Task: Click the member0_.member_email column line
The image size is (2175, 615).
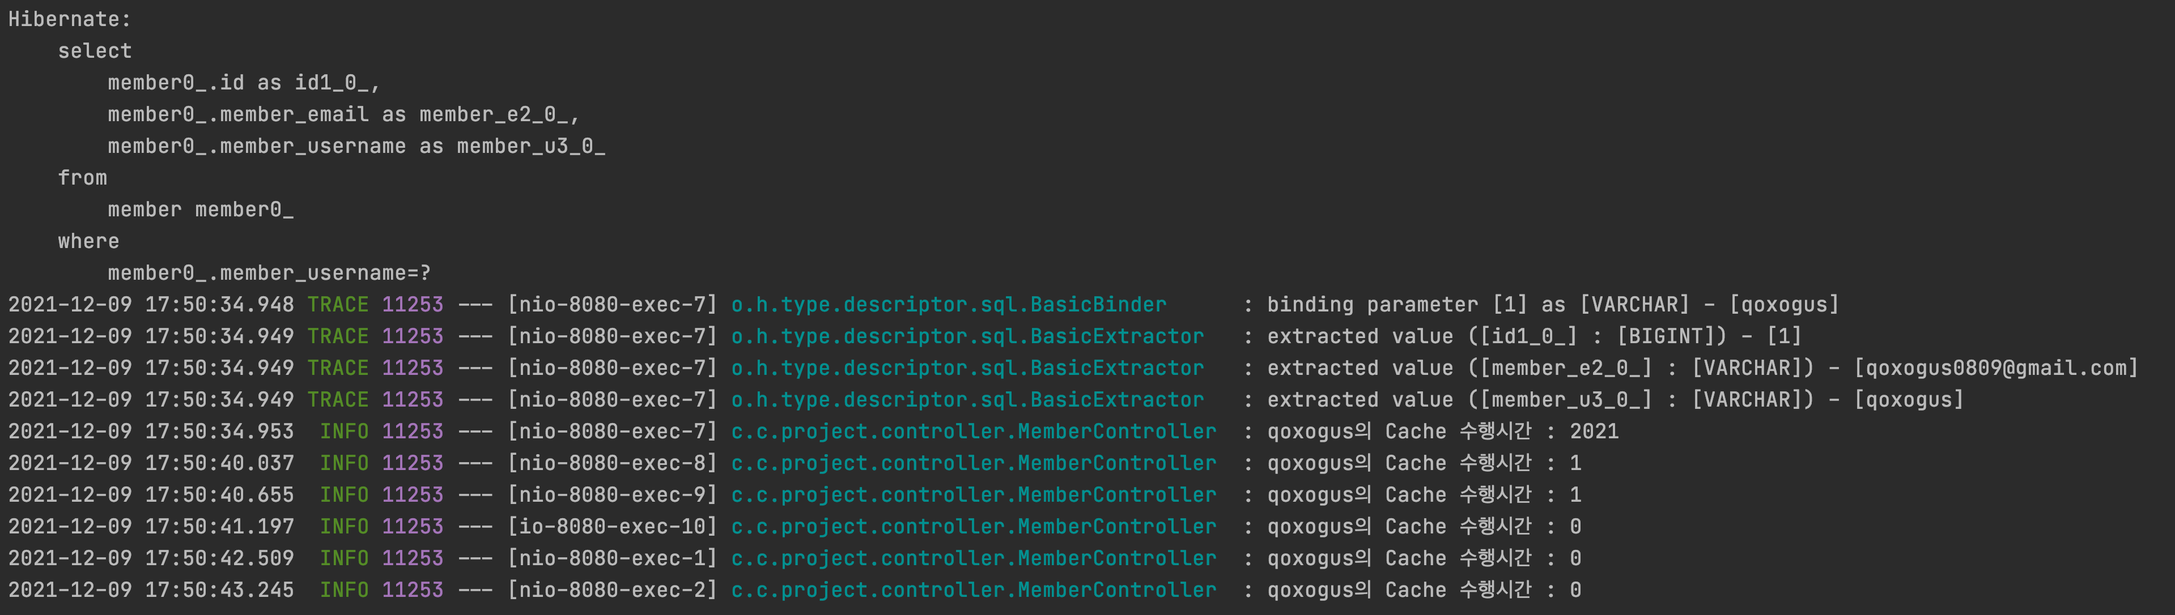Action: coord(343,115)
